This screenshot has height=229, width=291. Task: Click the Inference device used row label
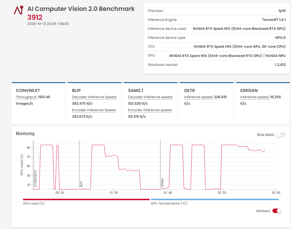click(167, 29)
